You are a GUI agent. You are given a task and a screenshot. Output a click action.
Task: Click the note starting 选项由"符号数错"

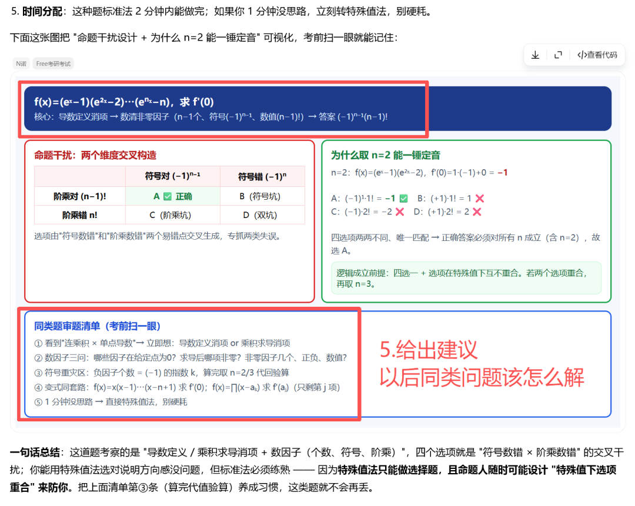tap(158, 236)
